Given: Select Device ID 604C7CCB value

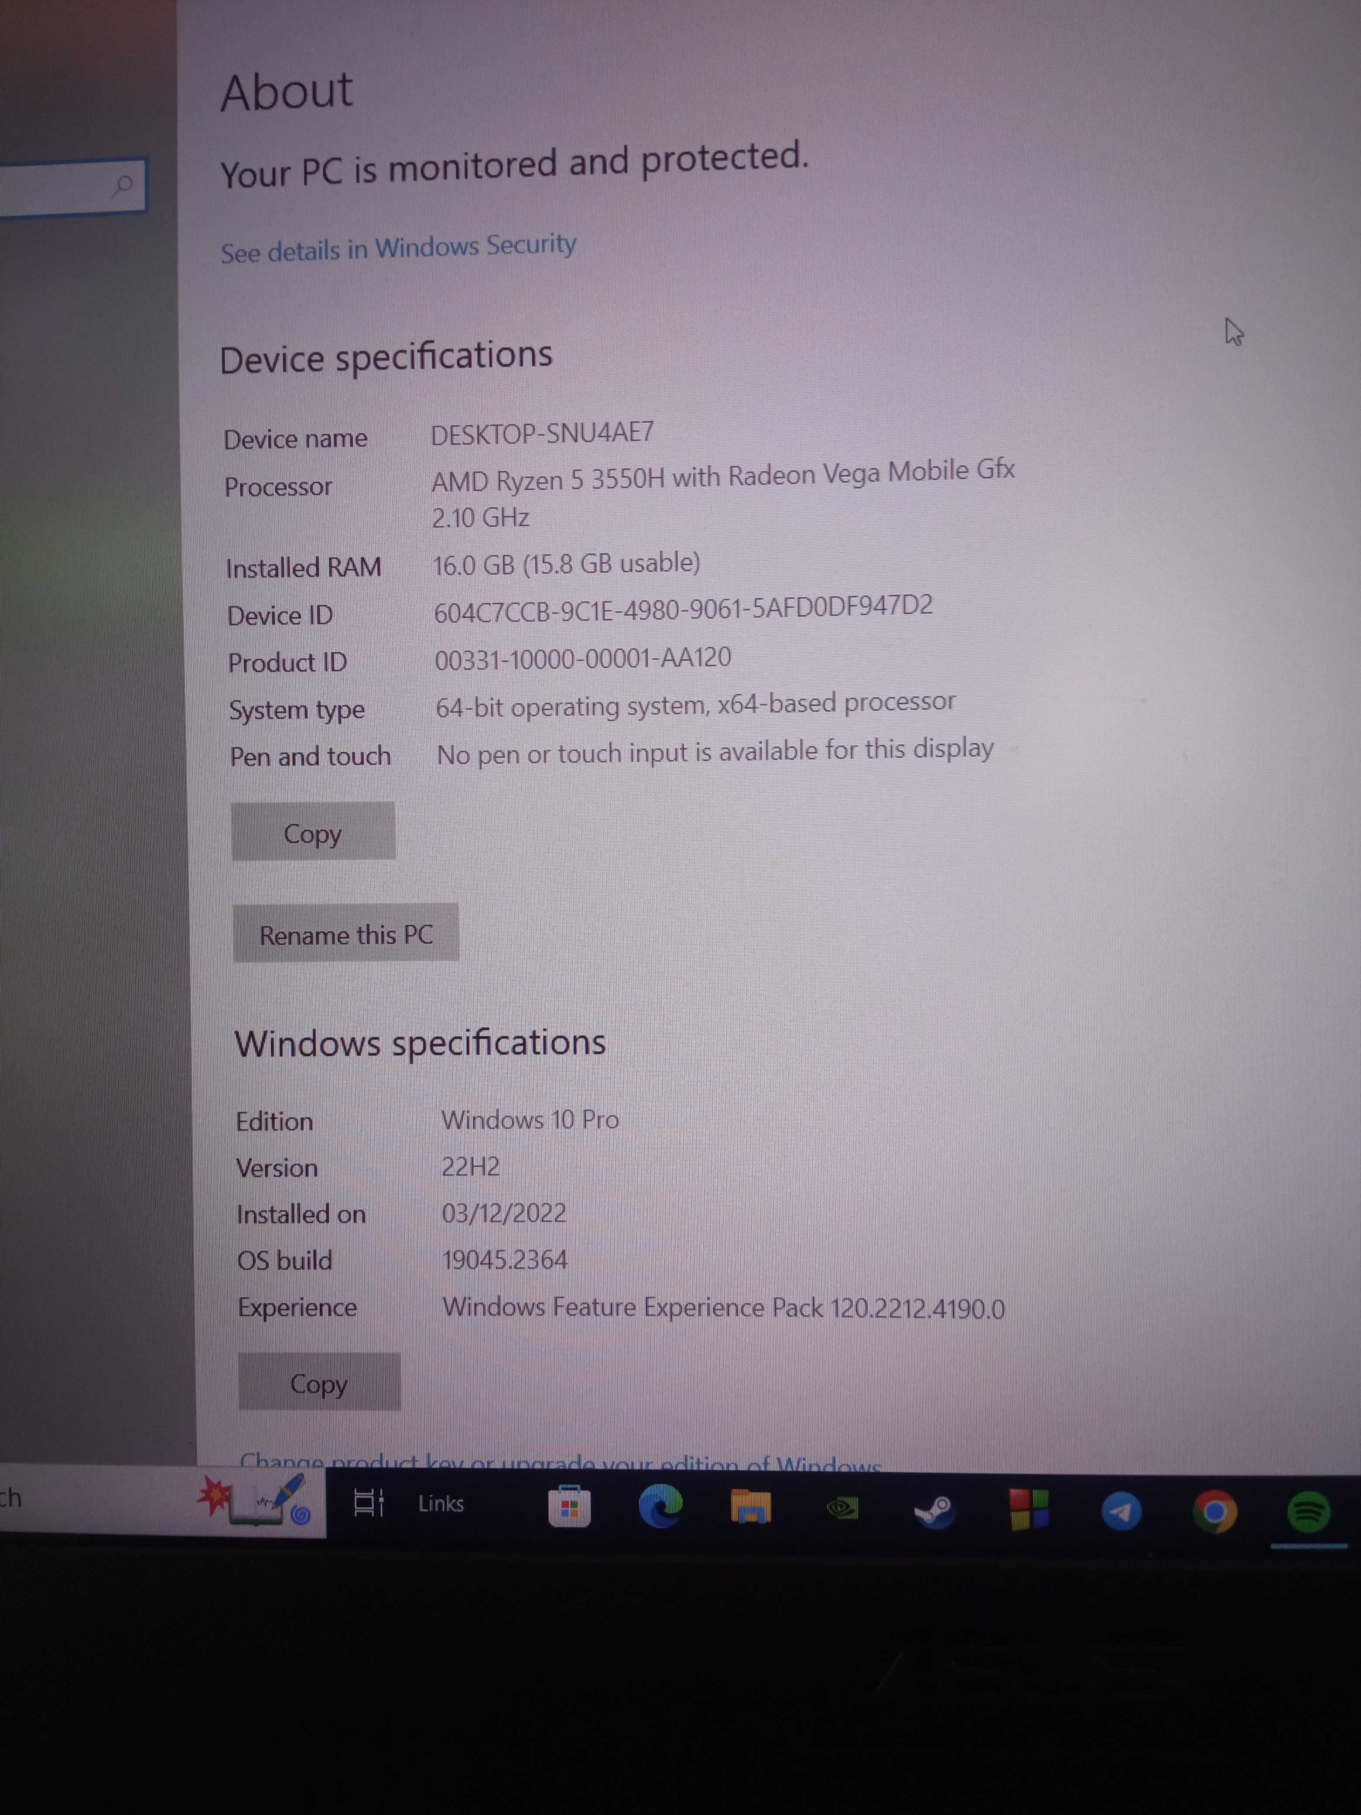Looking at the screenshot, I should (x=684, y=609).
